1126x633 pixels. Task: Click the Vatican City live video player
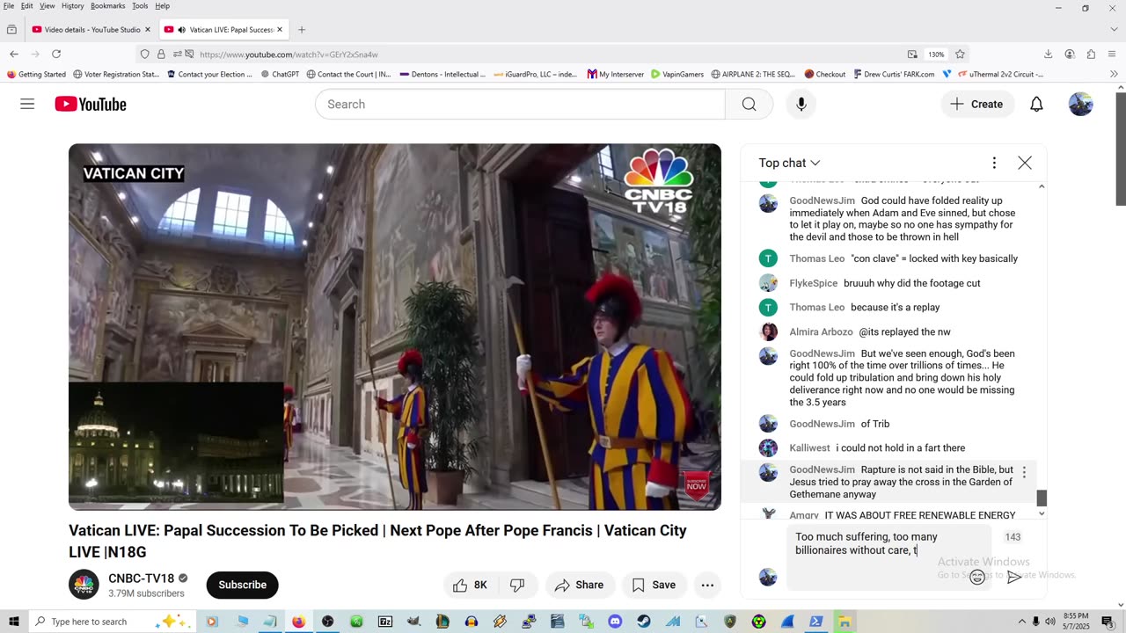[x=395, y=327]
